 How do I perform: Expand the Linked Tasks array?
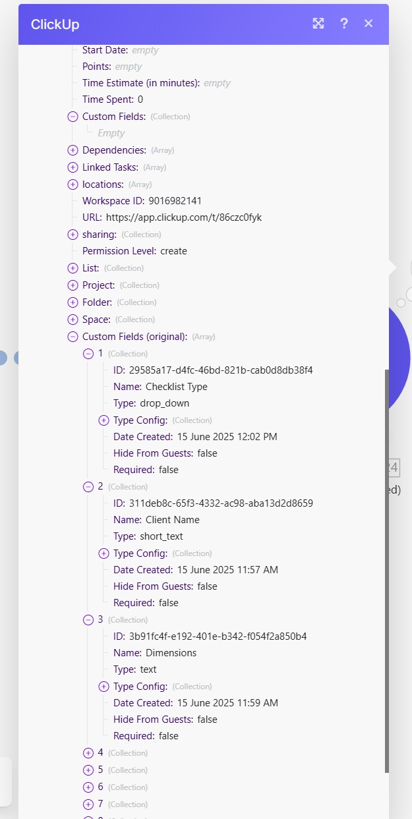pos(73,167)
